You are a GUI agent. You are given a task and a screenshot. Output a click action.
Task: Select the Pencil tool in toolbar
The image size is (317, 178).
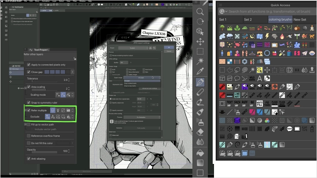(x=200, y=92)
